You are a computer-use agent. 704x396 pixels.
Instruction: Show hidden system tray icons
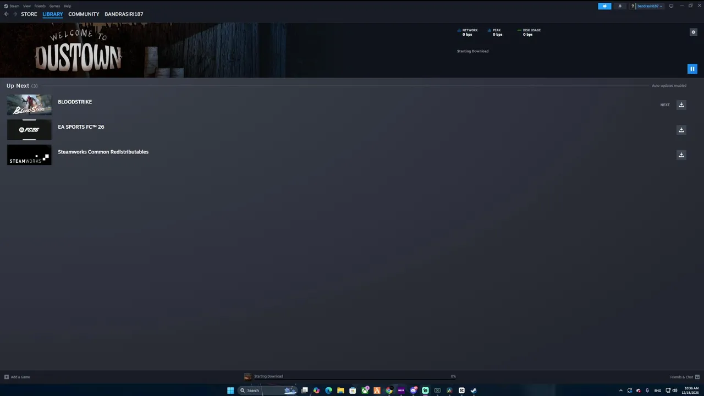click(x=621, y=391)
